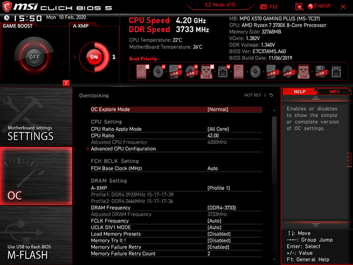Click the back arrow next to HOT KEY
The image size is (353, 265).
[272, 95]
